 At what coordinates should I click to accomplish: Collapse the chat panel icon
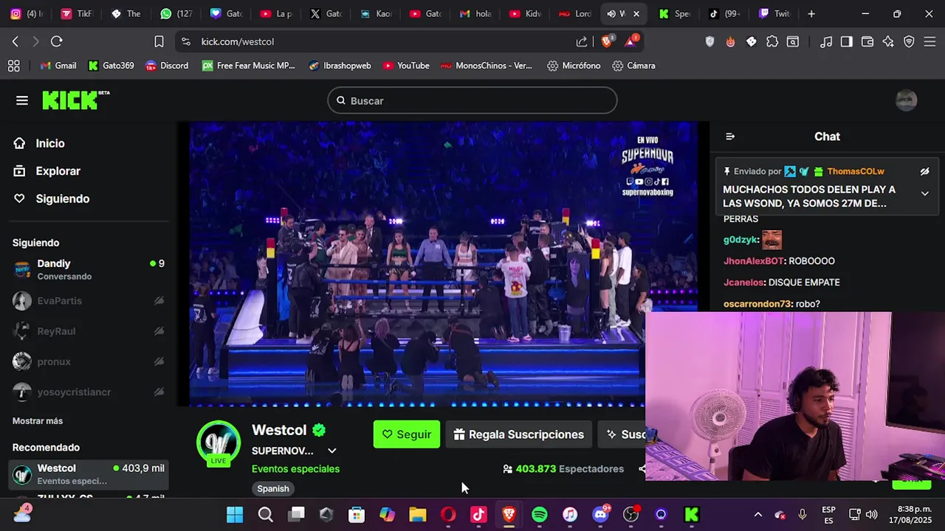pyautogui.click(x=730, y=136)
